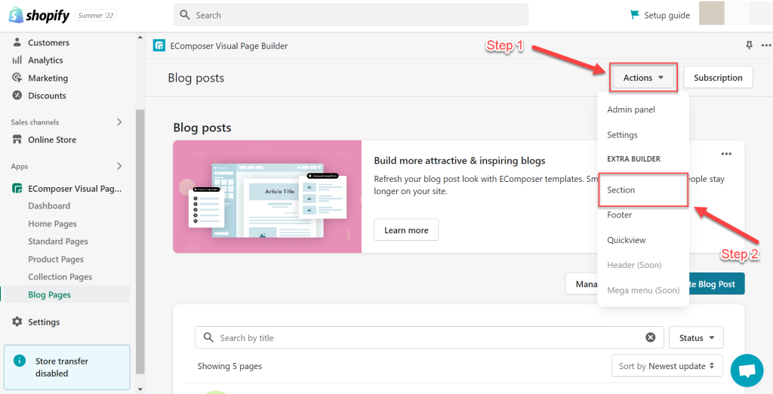Viewport: 773px width, 394px height.
Task: Open Discounts in the sidebar
Action: (x=47, y=95)
